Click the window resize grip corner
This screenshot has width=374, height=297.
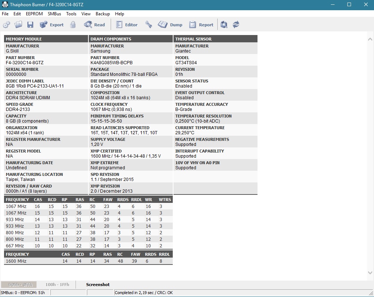(371, 293)
